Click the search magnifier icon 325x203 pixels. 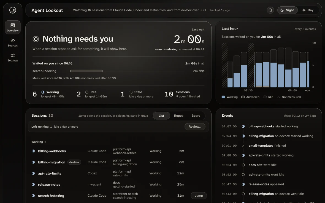(270, 10)
